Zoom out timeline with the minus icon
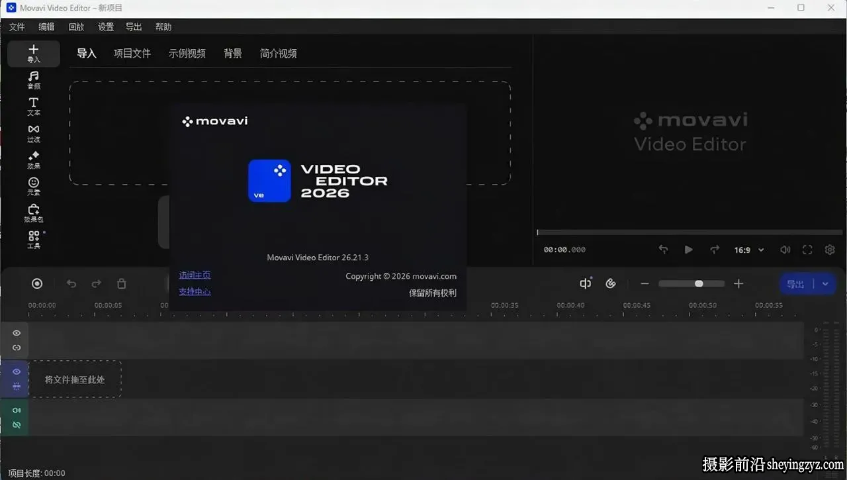847x480 pixels. click(x=645, y=283)
